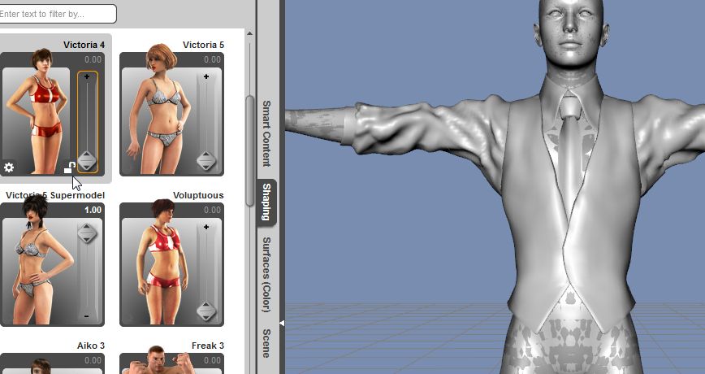Viewport: 705px width, 374px height.
Task: Click the Victoria 4 title label
Action: tap(84, 45)
